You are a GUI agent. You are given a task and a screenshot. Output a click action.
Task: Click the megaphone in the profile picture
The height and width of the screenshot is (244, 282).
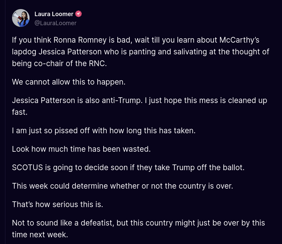click(16, 16)
